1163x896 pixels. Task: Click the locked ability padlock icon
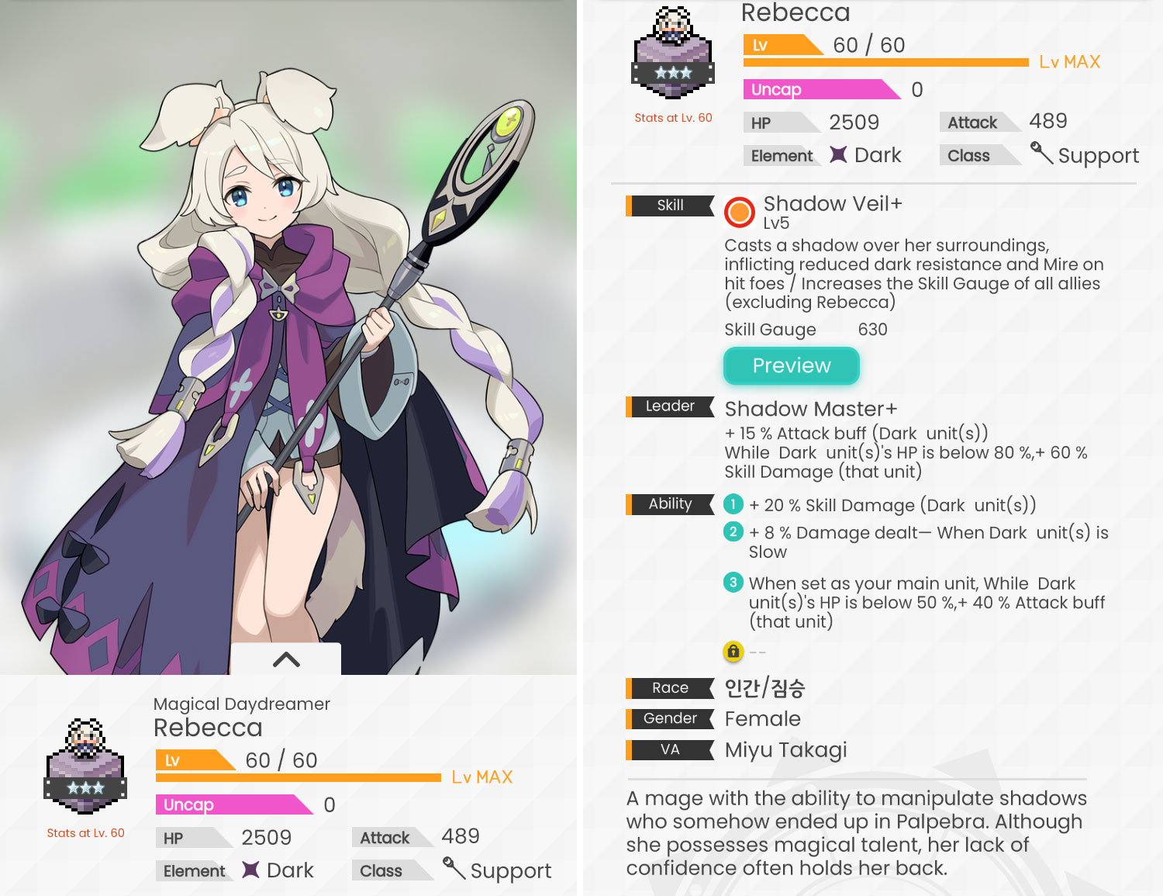point(733,652)
